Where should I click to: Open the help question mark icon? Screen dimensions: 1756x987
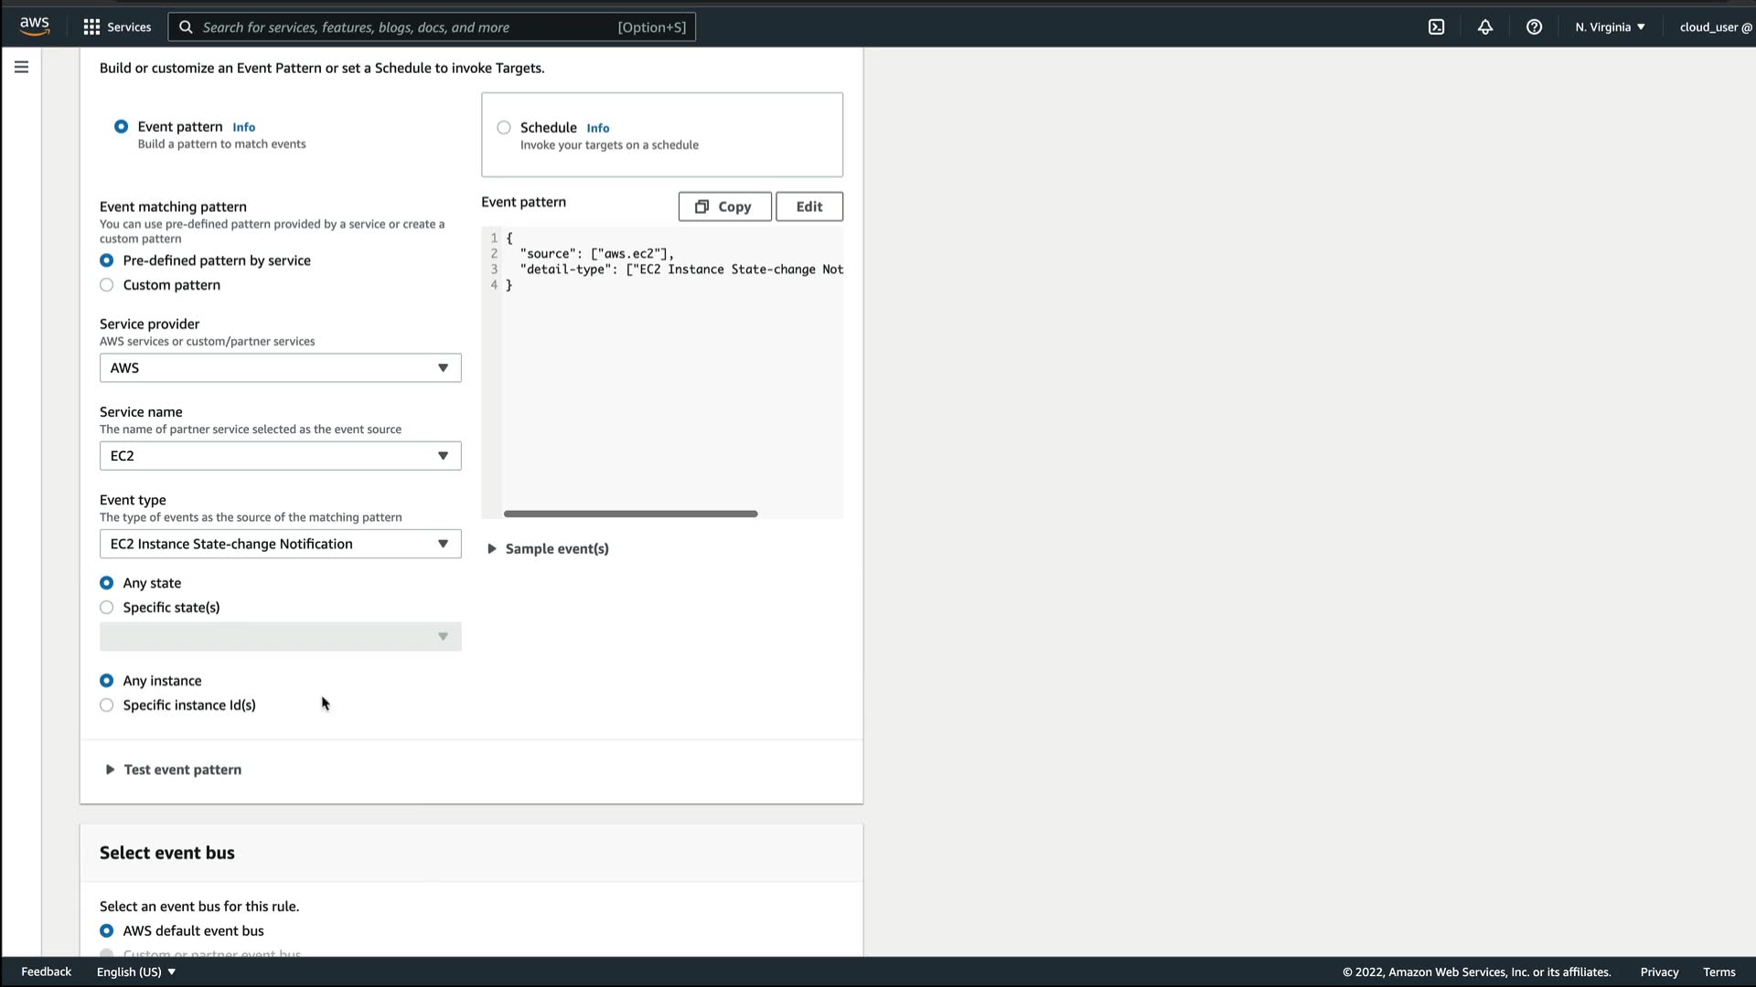[x=1534, y=27]
